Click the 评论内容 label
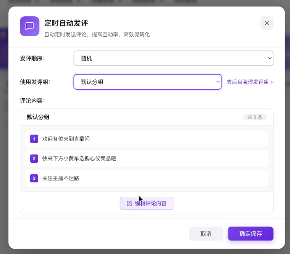290x254 pixels. coord(32,101)
